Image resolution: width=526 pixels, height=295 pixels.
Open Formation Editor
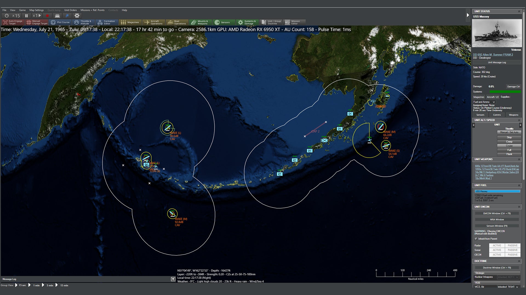pos(107,22)
